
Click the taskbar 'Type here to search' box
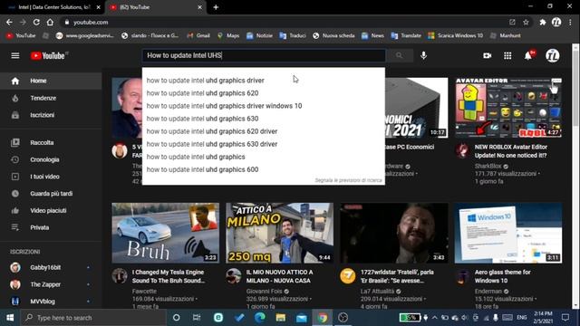click(x=93, y=318)
